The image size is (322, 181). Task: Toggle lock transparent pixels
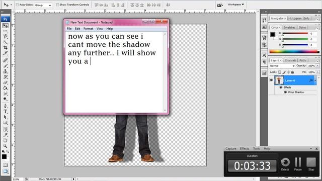pyautogui.click(x=280, y=72)
